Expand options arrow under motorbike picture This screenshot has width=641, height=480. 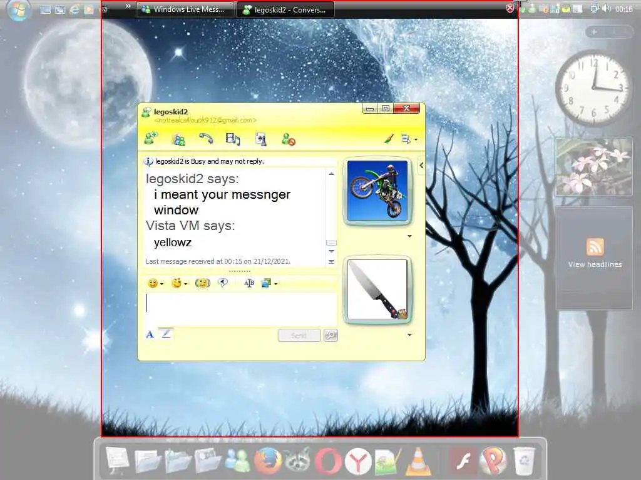tap(409, 236)
